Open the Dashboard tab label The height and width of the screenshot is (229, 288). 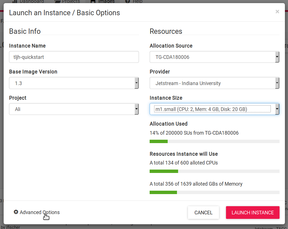(x=32, y=1)
